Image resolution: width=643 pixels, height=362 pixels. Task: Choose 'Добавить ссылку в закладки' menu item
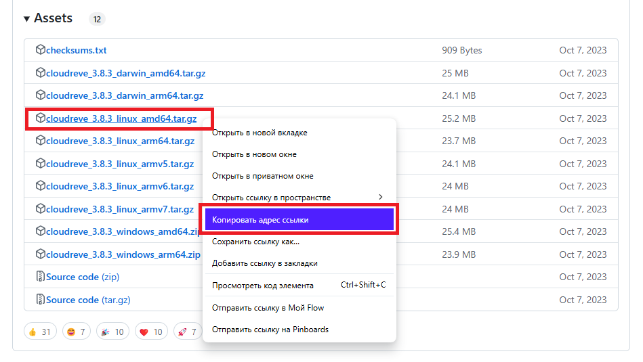point(299,263)
